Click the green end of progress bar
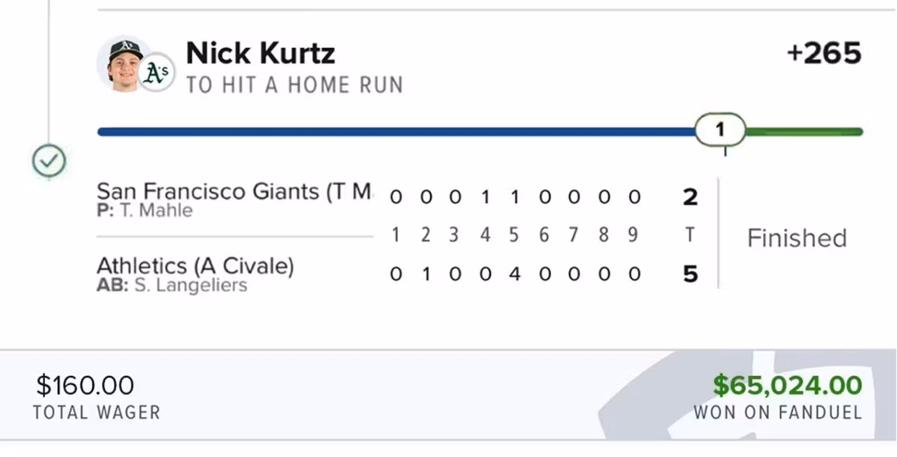897x457 pixels. coord(804,132)
